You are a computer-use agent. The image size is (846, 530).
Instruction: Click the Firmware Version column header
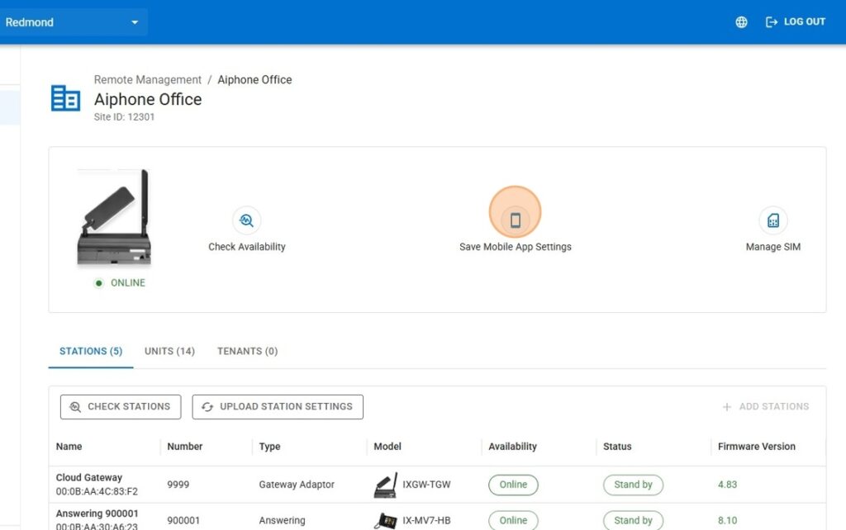(x=757, y=447)
